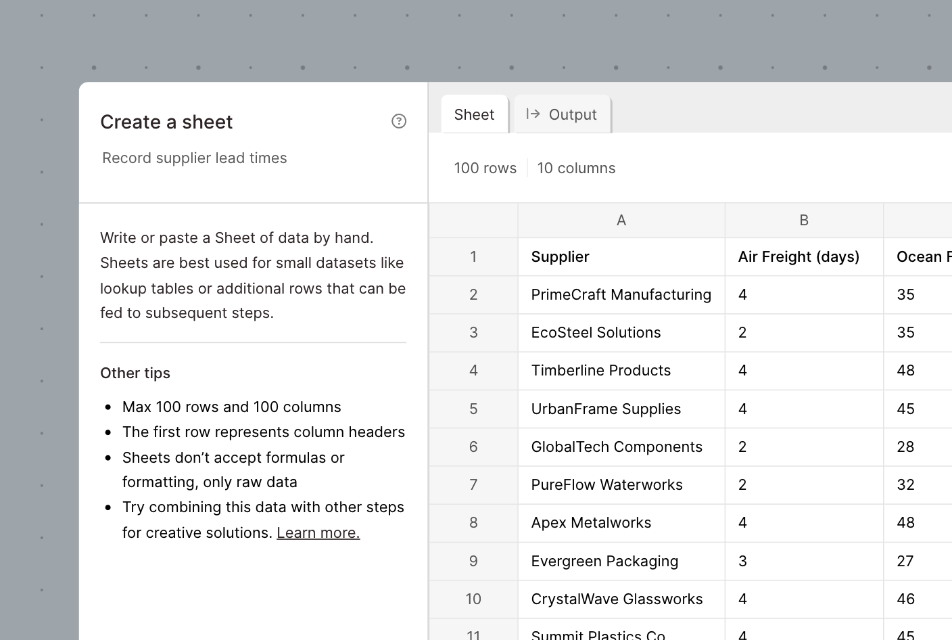Click the Output tab arrow icon
Screen dimensions: 952x640
tap(533, 114)
